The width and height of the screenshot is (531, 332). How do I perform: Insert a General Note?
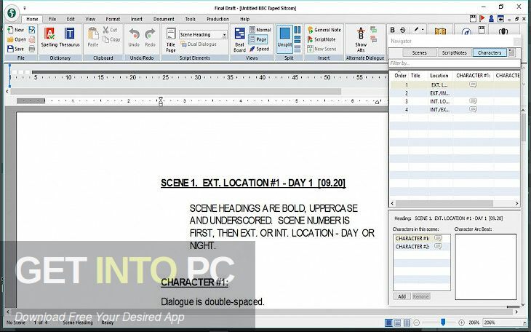tap(324, 30)
